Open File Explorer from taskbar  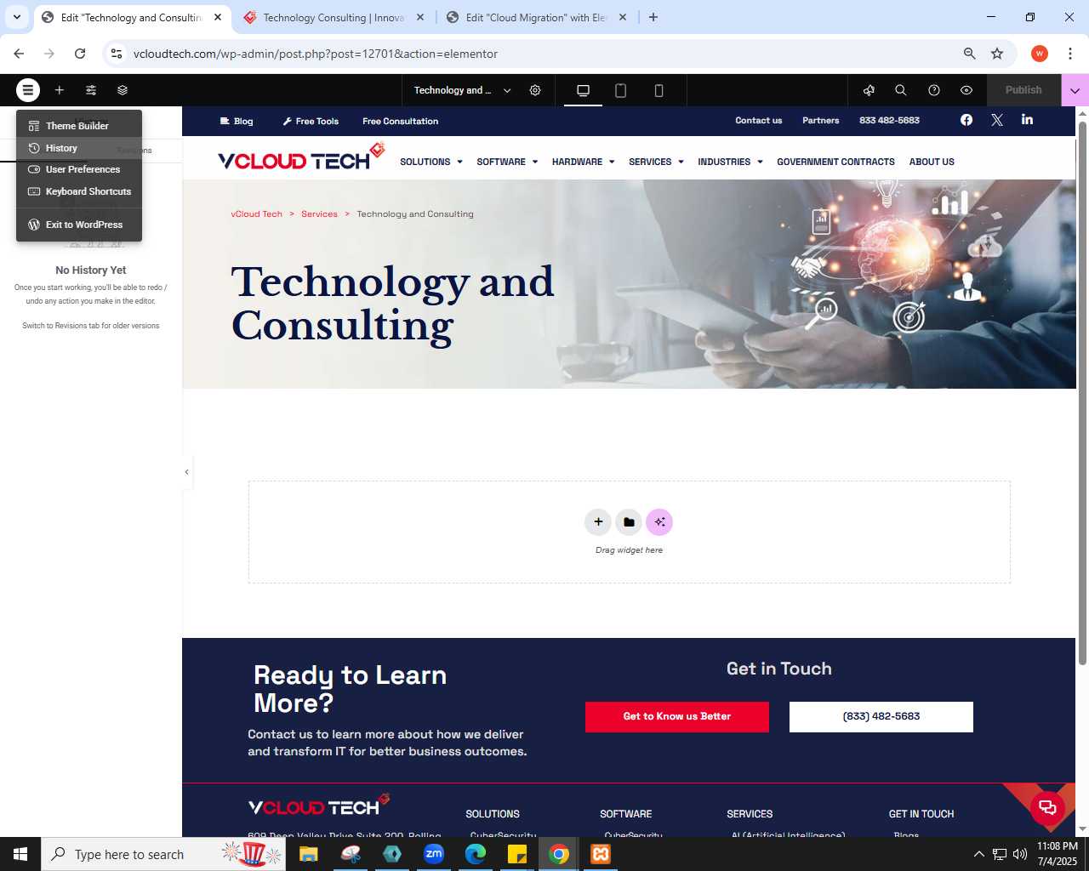(x=308, y=854)
